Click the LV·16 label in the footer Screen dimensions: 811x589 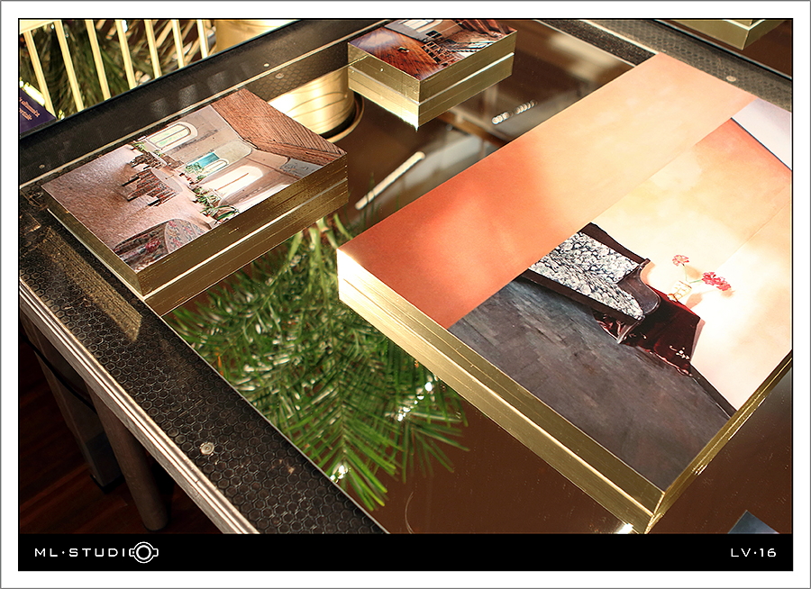coord(753,553)
